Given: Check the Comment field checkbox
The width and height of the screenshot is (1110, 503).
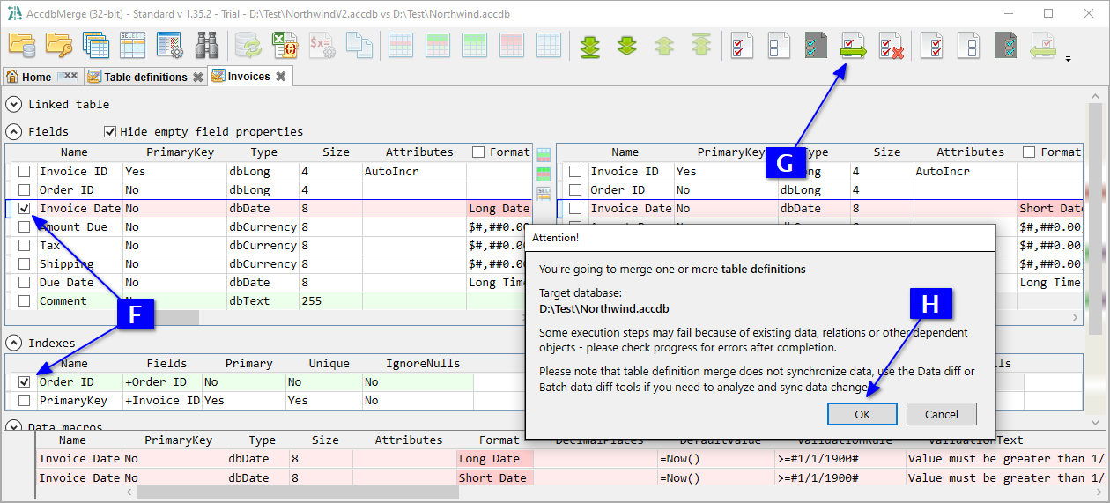Looking at the screenshot, I should (25, 301).
